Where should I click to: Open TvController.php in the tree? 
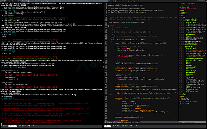point(194,33)
